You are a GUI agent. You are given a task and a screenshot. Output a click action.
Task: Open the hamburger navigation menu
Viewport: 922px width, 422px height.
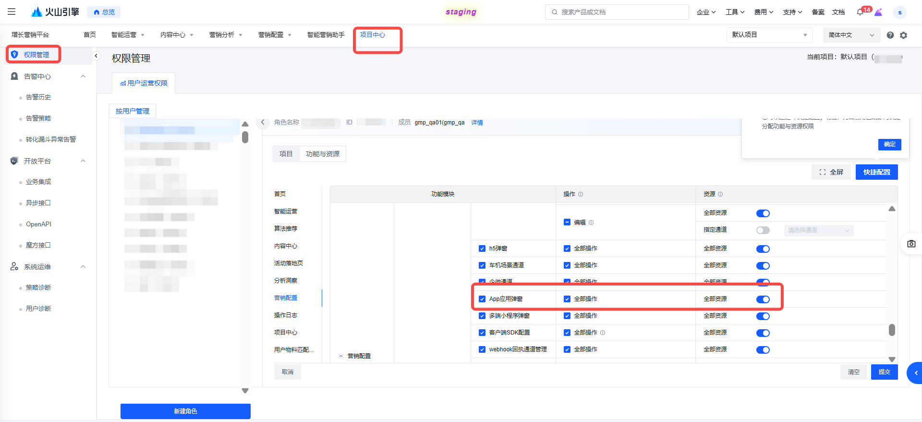pyautogui.click(x=12, y=12)
